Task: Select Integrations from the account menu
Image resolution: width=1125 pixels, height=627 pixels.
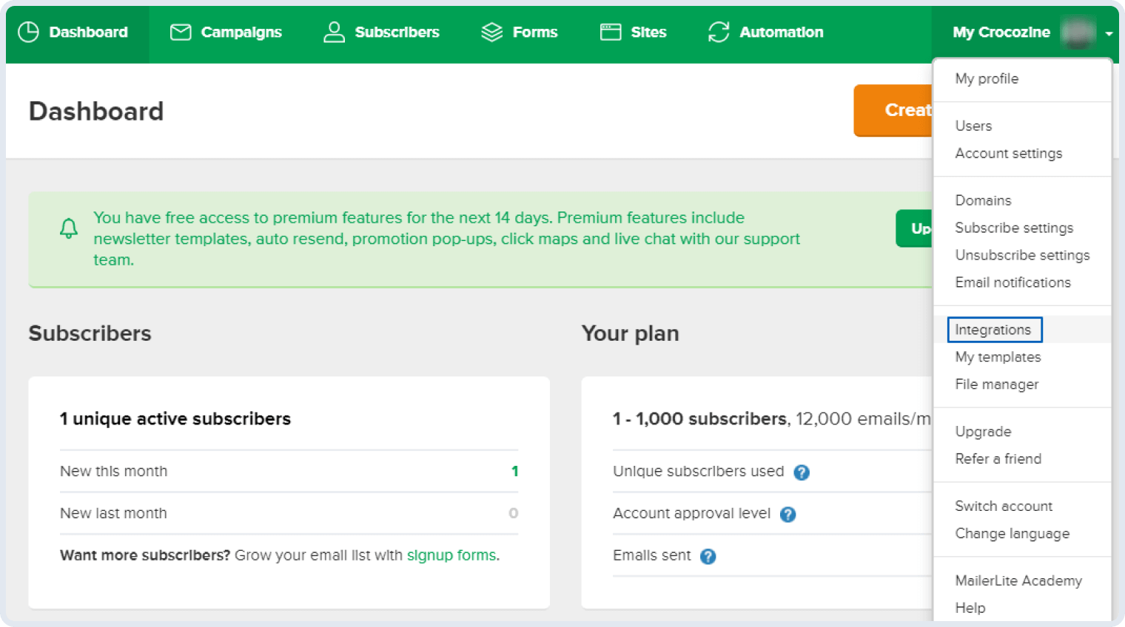Action: click(x=993, y=330)
